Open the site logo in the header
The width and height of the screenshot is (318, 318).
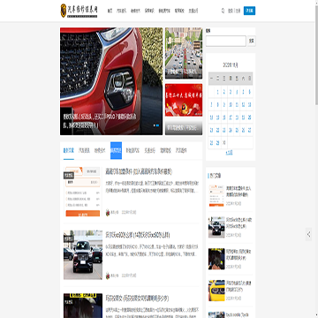click(79, 11)
